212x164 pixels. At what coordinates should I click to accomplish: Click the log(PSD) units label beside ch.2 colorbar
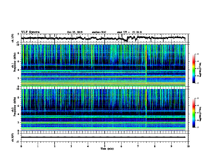point(200,114)
